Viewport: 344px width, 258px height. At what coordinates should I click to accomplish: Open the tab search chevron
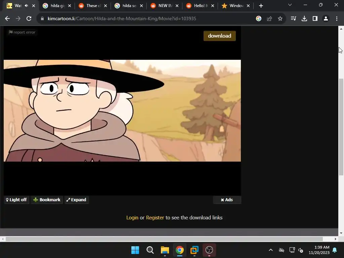coord(290,5)
